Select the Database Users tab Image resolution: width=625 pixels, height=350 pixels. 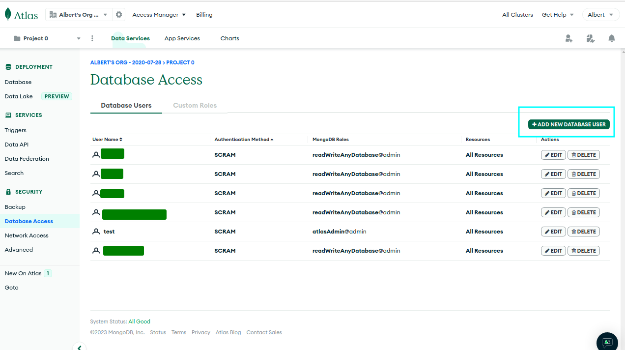tap(126, 105)
